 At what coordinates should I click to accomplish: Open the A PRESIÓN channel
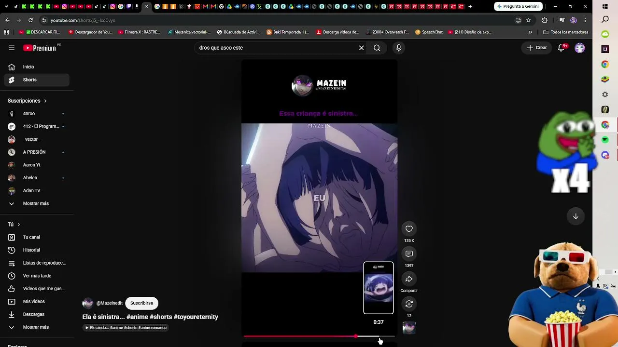tap(37, 152)
